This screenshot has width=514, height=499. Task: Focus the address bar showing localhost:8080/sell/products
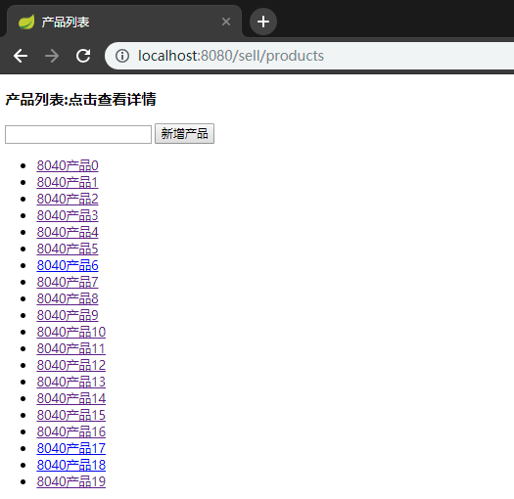[309, 56]
